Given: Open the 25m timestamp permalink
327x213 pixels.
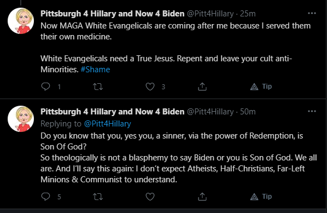Looking at the screenshot, I should tap(248, 14).
